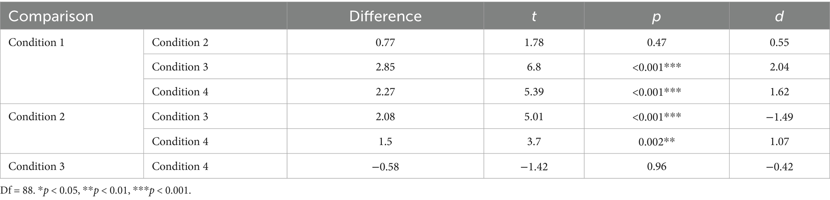Select the t column header

[534, 16]
